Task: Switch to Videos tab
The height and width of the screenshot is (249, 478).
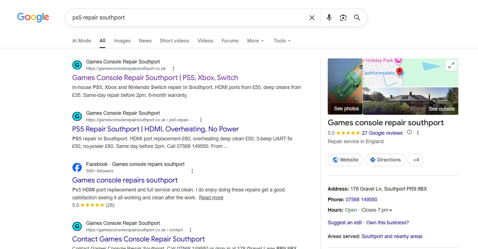Action: click(205, 41)
